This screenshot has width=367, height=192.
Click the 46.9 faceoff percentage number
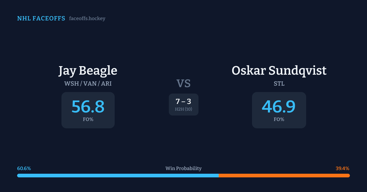click(279, 107)
